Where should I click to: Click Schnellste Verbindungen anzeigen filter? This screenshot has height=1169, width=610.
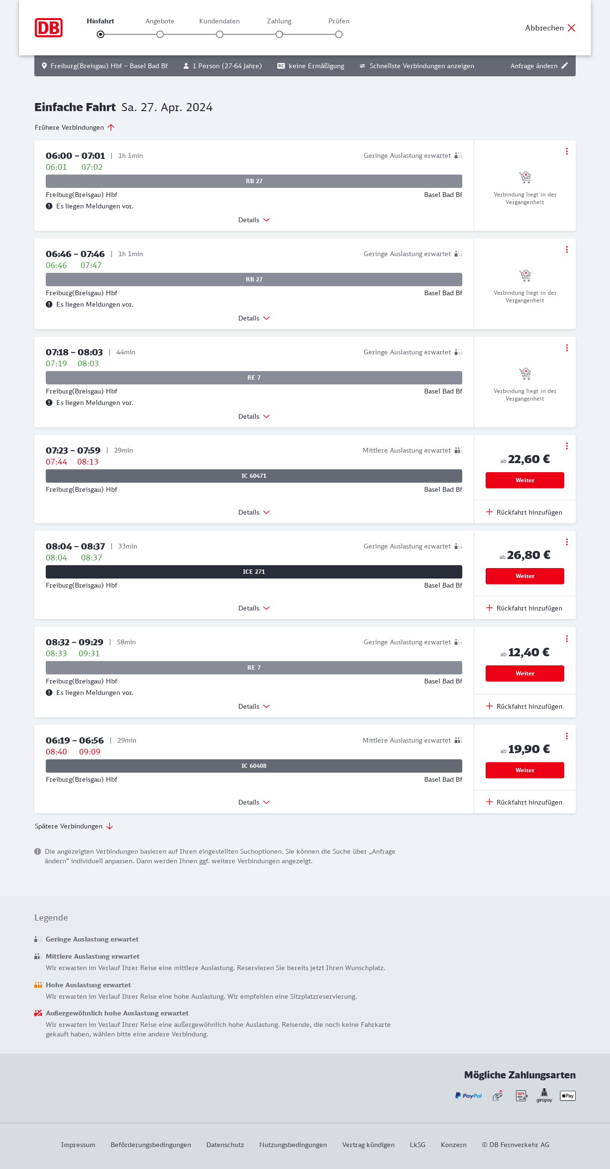[x=417, y=66]
